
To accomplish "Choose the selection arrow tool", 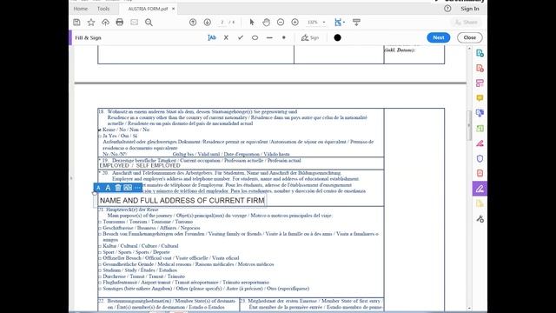I will click(x=252, y=23).
